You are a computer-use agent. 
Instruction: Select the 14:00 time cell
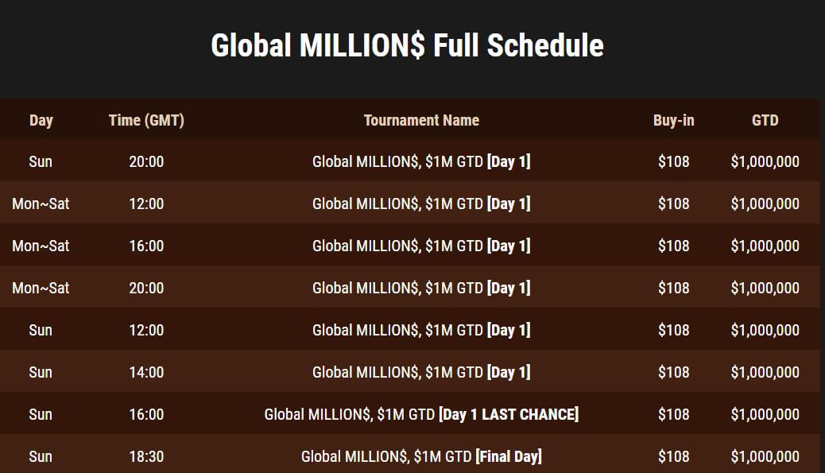[146, 372]
